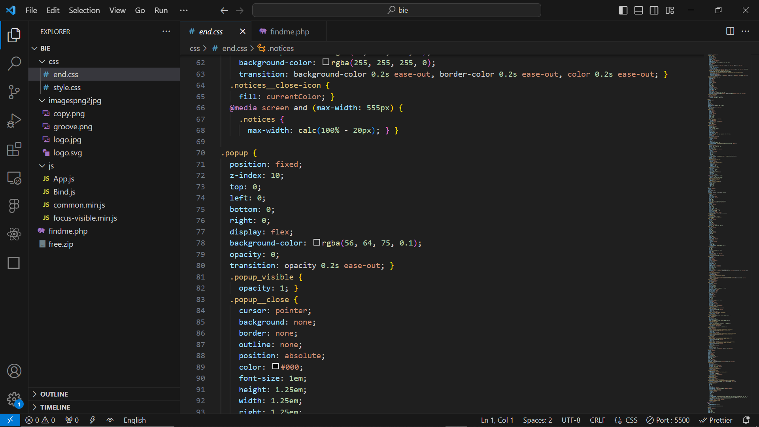The width and height of the screenshot is (759, 427).
Task: Open the Manage gear settings icon
Action: [x=14, y=399]
